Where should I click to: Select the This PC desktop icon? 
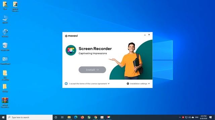click(5, 19)
